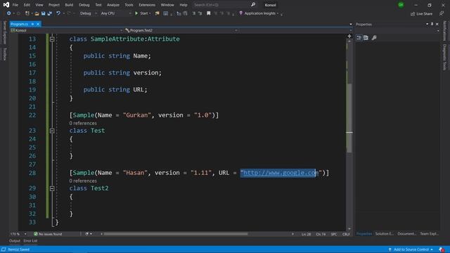Open the Toolbox side tab
This screenshot has width=450, height=253.
tap(4, 53)
